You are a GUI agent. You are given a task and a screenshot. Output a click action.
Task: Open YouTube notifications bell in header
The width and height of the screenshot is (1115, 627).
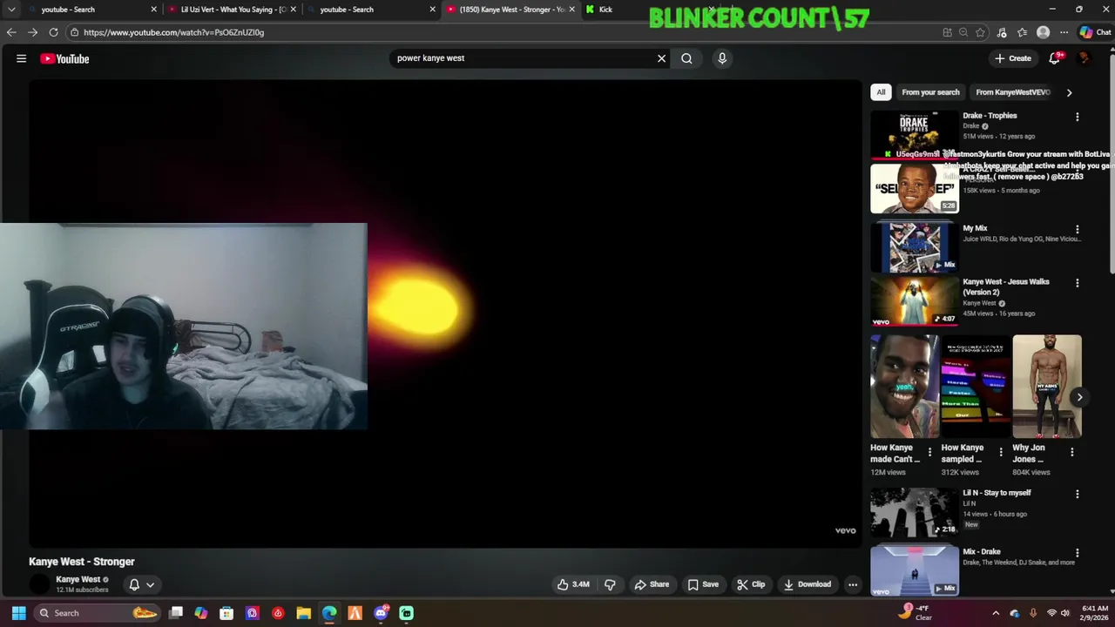(x=1055, y=58)
